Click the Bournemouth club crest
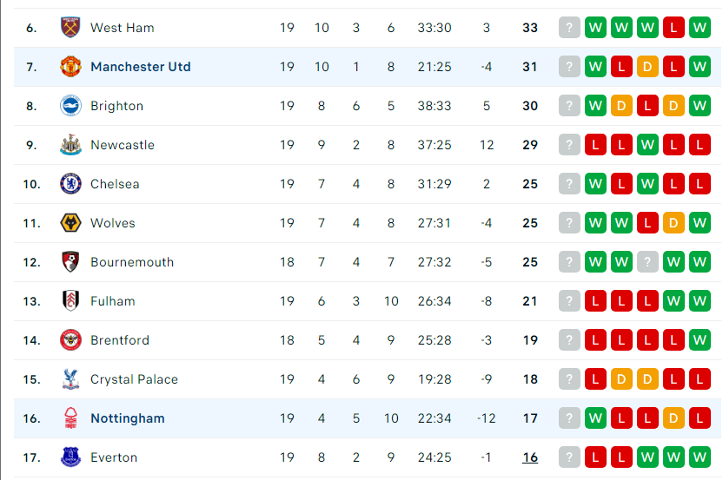This screenshot has height=480, width=723. [70, 262]
